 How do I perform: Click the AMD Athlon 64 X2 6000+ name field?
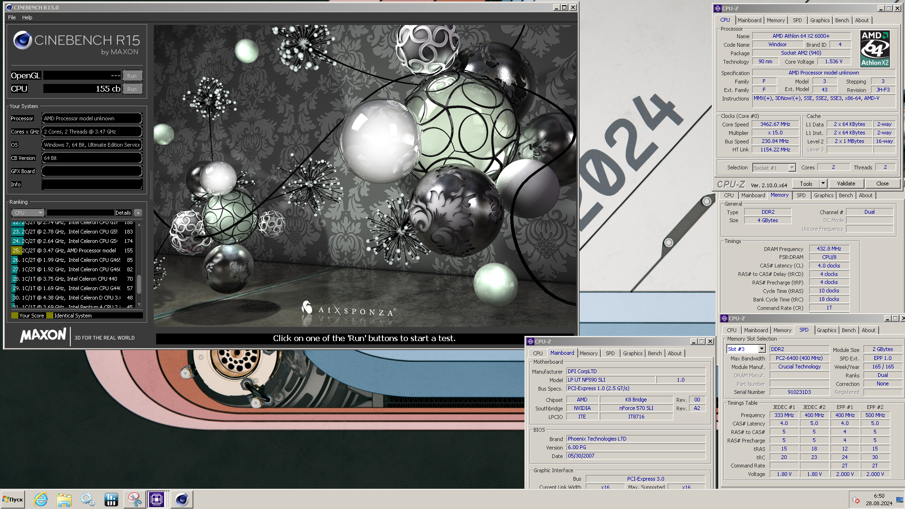pos(801,36)
